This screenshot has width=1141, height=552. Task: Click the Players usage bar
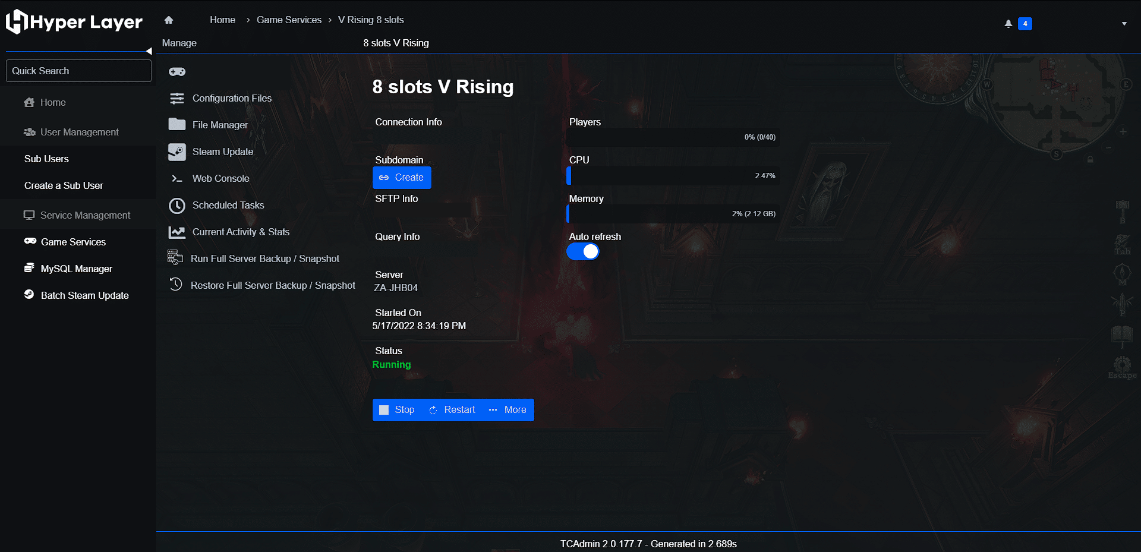tap(673, 137)
